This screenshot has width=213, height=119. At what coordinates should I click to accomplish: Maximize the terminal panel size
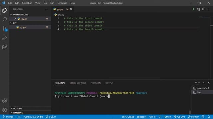(x=204, y=83)
